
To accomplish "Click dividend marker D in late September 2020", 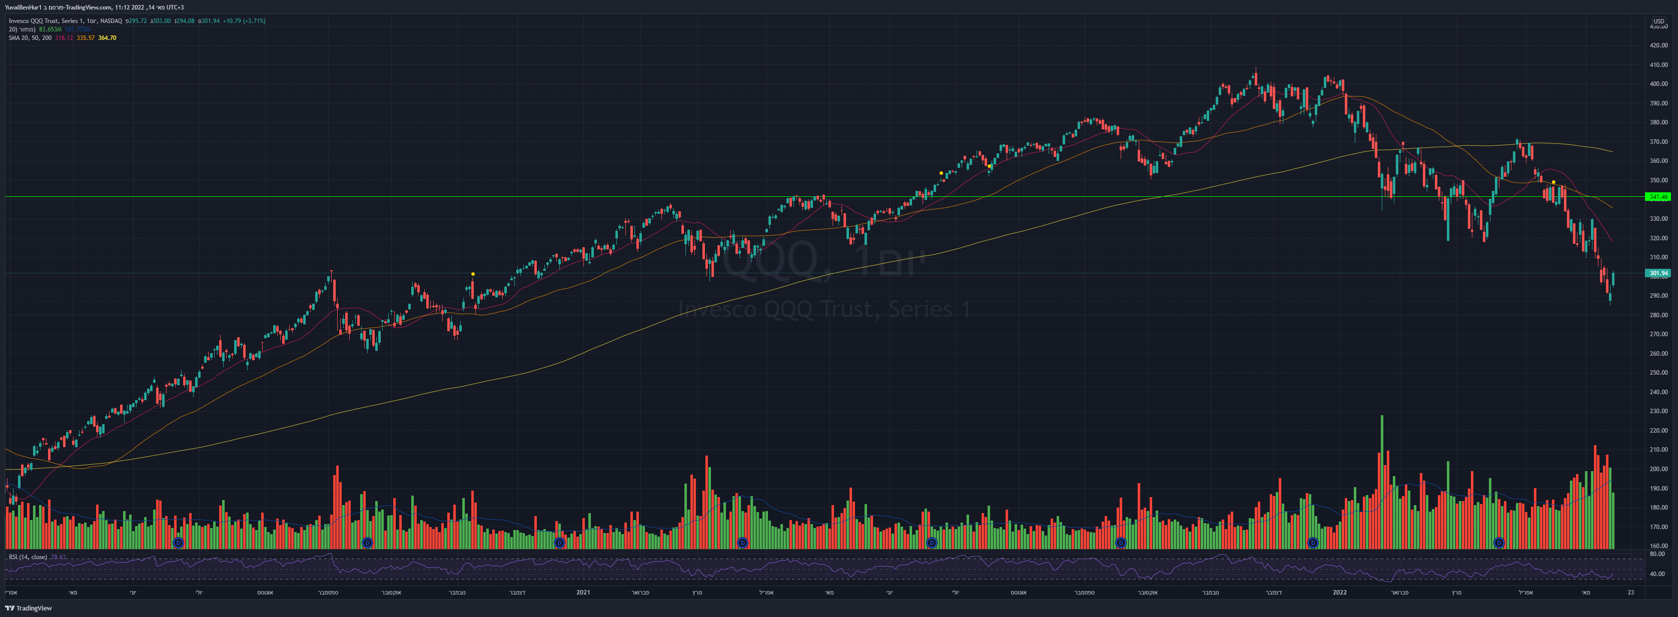I will (367, 543).
